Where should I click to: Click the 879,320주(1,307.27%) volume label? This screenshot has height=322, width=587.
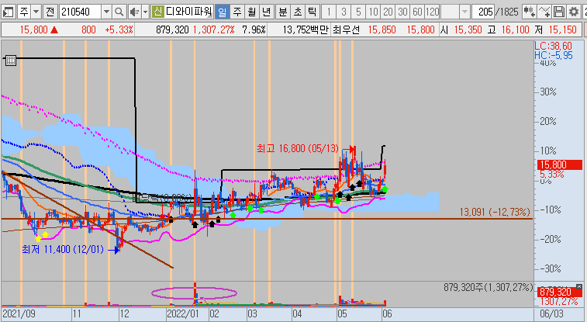(489, 288)
